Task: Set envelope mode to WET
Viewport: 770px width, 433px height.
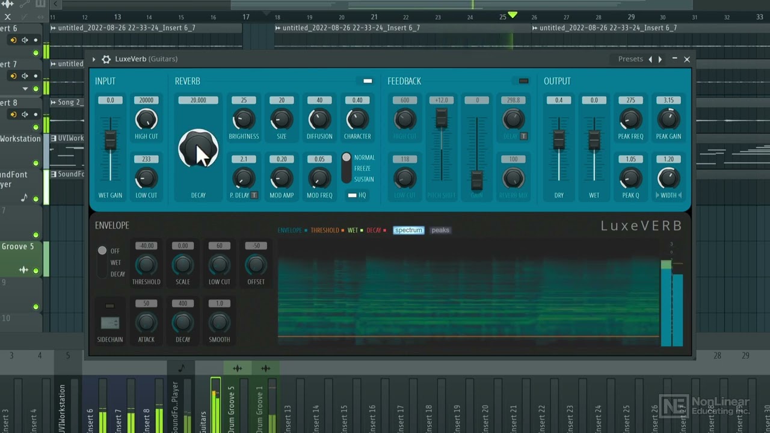Action: (x=115, y=263)
